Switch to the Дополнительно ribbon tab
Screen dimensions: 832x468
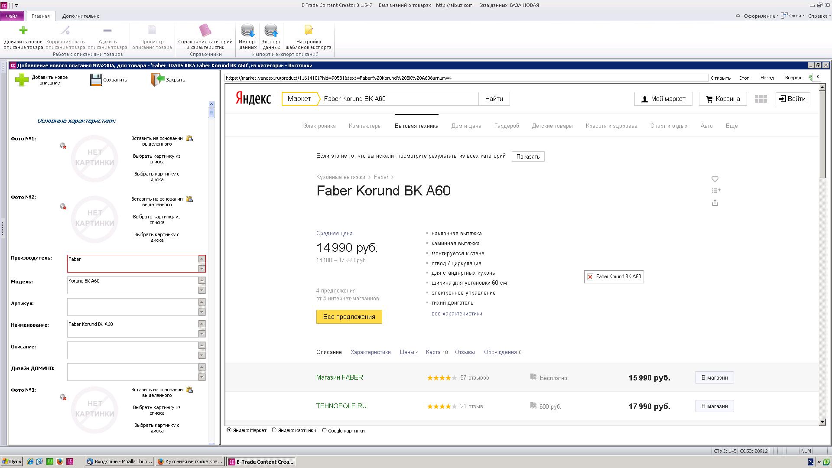click(x=81, y=16)
